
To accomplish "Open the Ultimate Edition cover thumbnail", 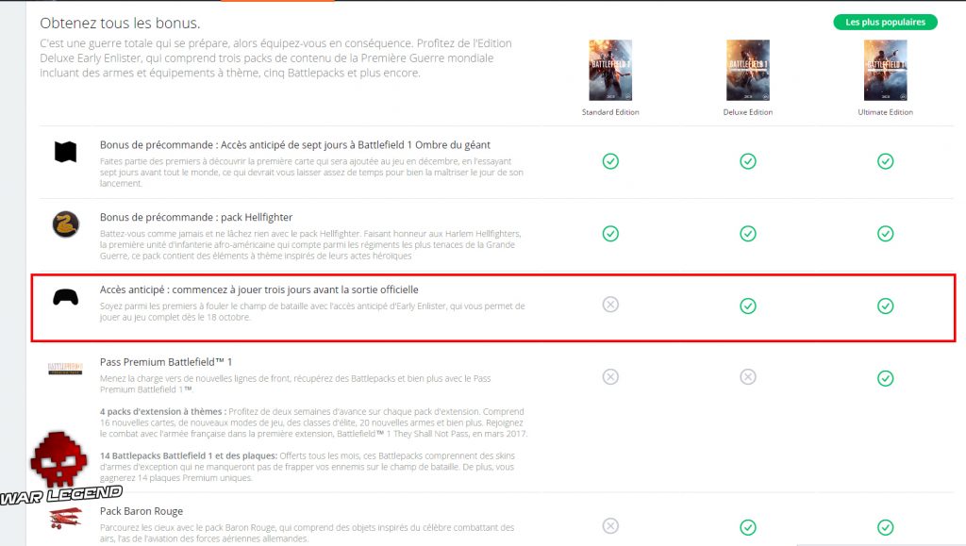I will click(x=885, y=71).
